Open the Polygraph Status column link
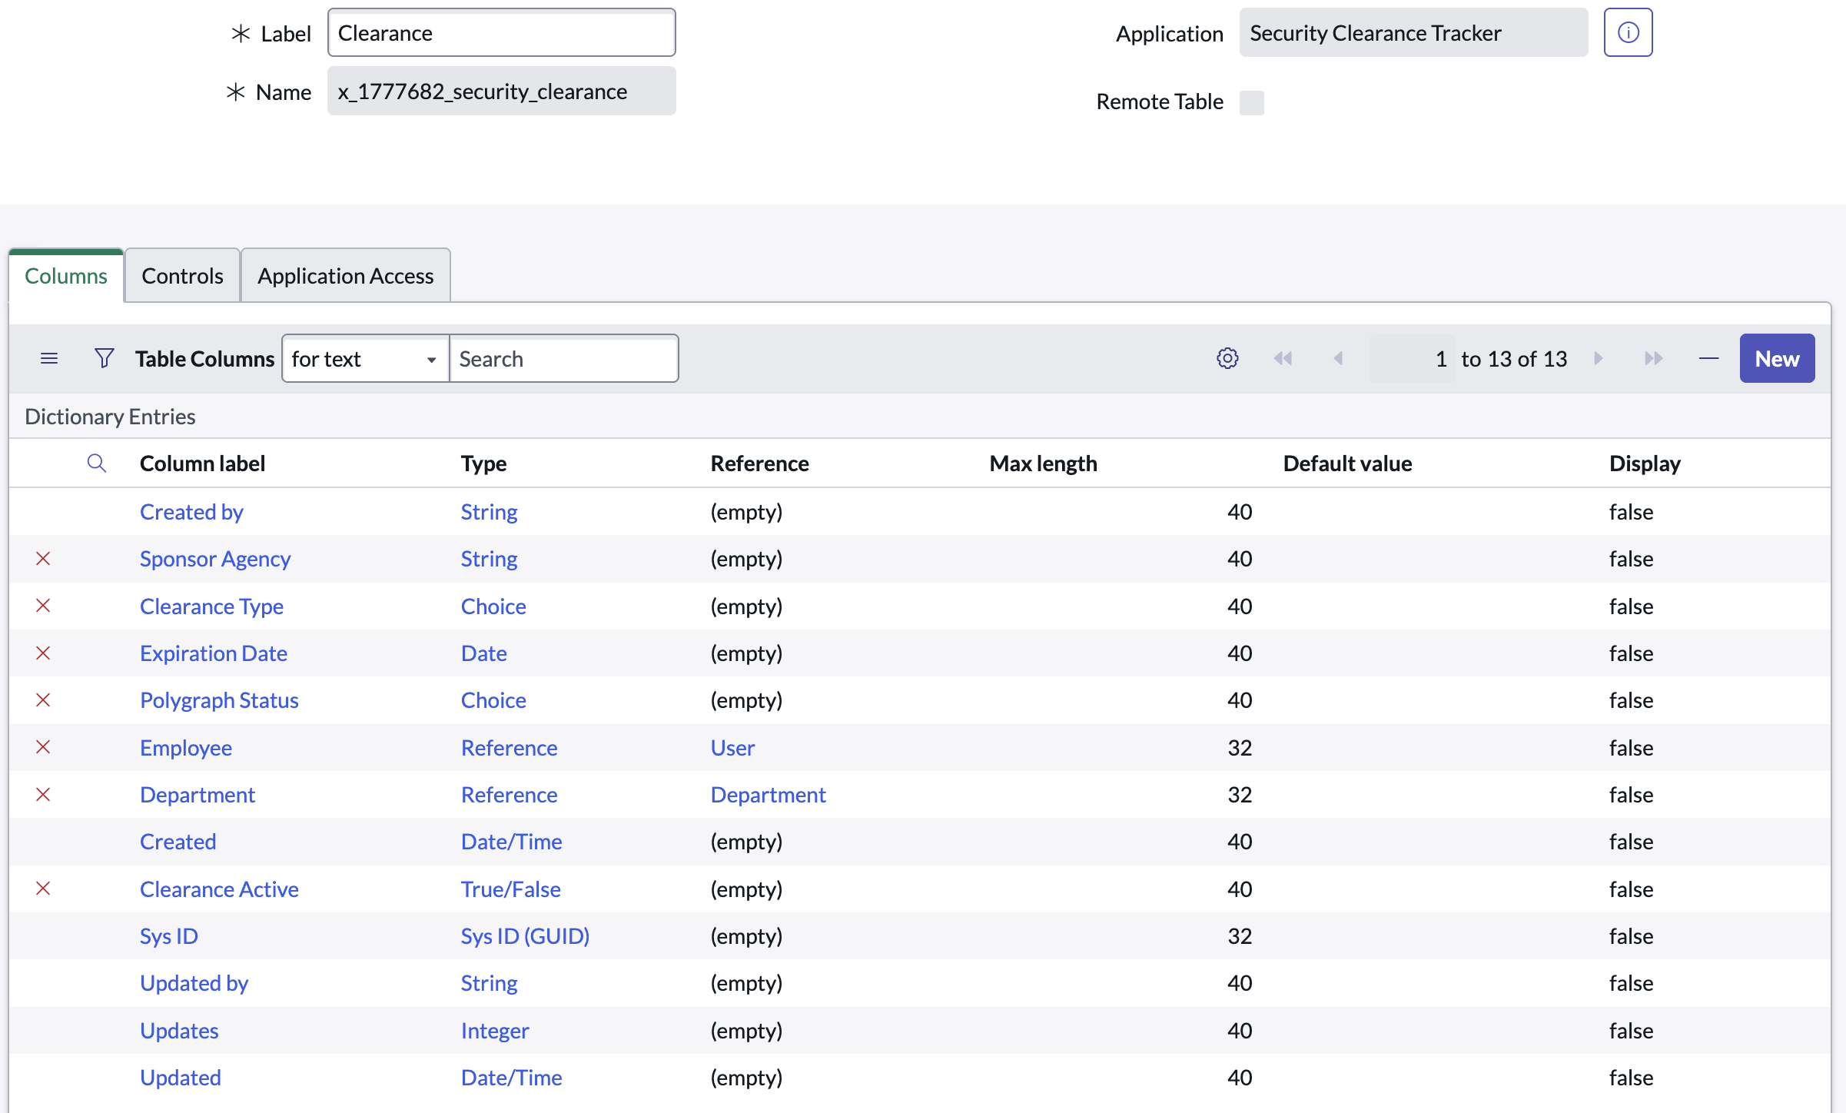The image size is (1846, 1113). pos(219,700)
